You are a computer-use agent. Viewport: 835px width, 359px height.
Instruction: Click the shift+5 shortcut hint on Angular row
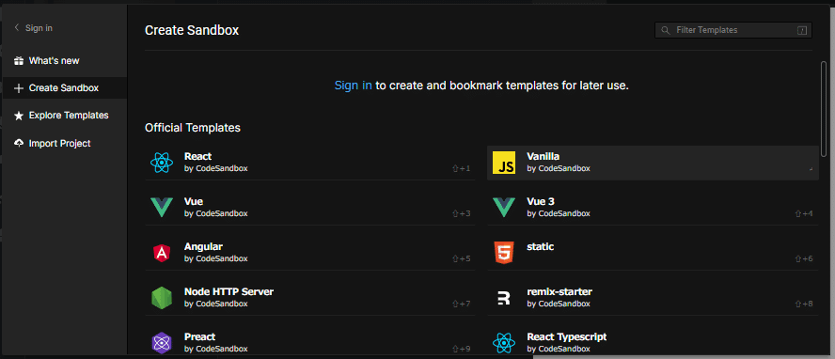click(461, 259)
